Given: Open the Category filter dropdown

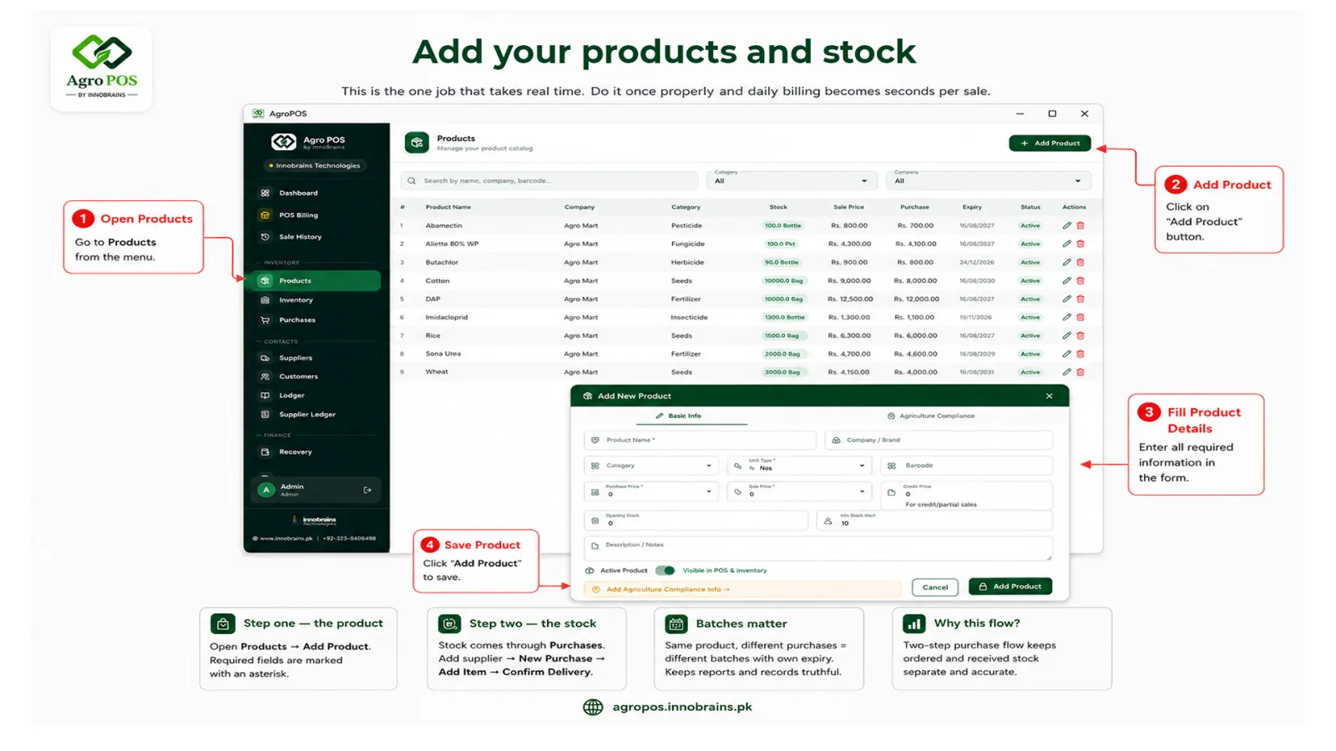Looking at the screenshot, I should point(791,180).
